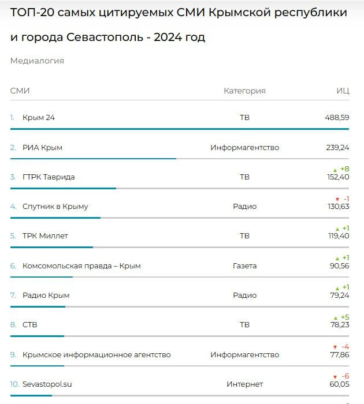Click the red down arrow beside -1

point(335,199)
